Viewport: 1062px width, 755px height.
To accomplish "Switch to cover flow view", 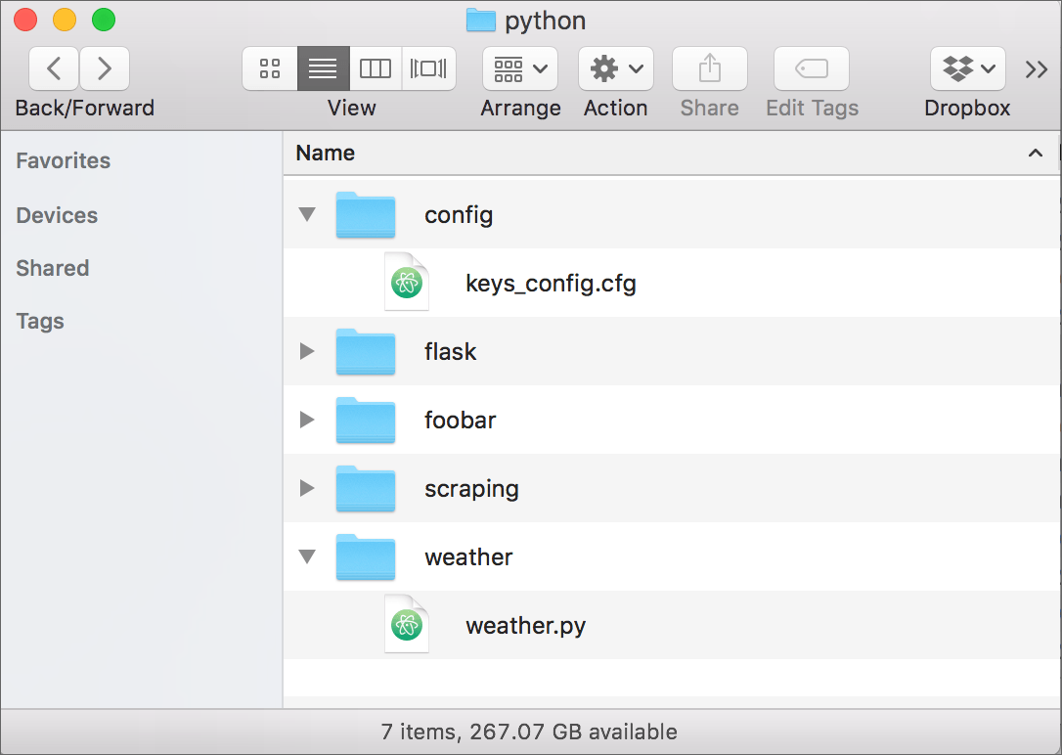I will click(x=428, y=68).
